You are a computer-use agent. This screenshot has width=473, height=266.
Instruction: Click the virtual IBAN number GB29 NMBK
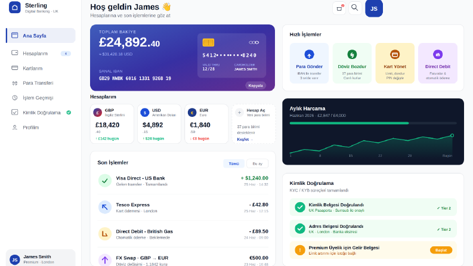[135, 78]
